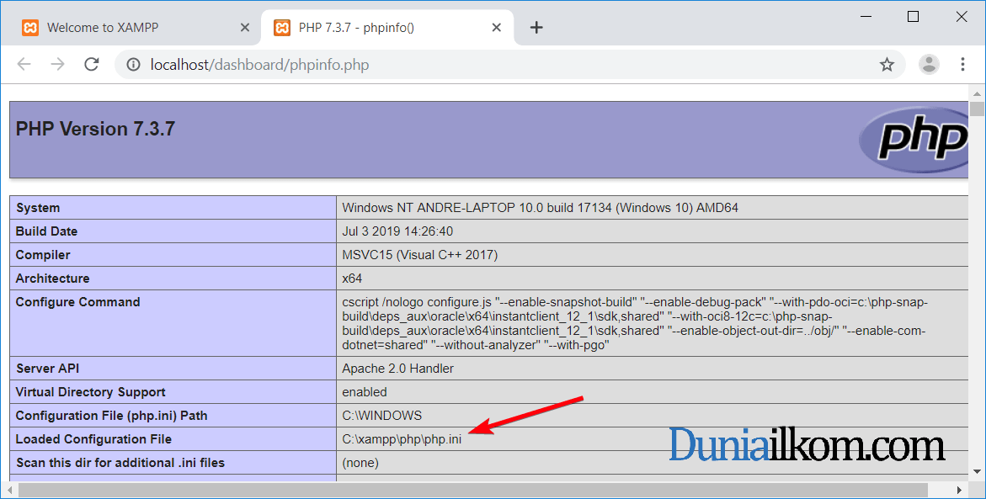Select the PHP 7.3.7 phpinfo tab
The image size is (986, 499).
coord(370,27)
